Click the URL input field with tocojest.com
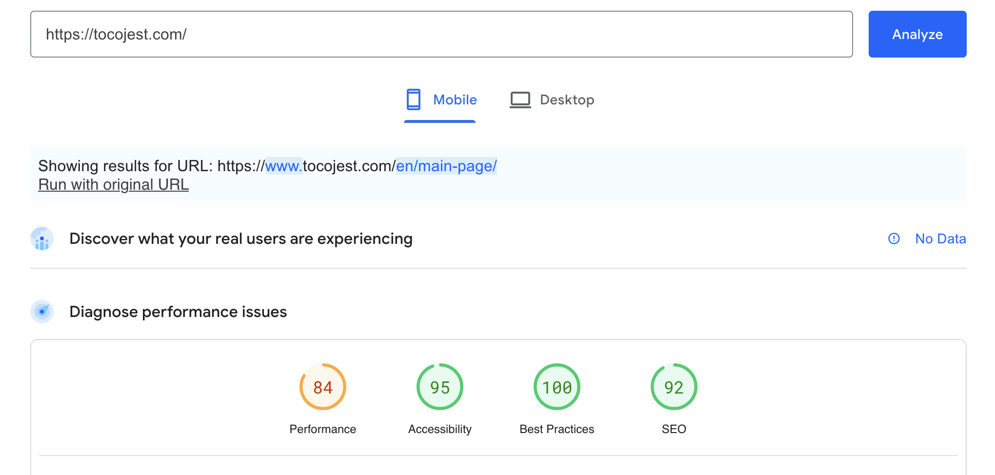The width and height of the screenshot is (995, 475). (441, 34)
